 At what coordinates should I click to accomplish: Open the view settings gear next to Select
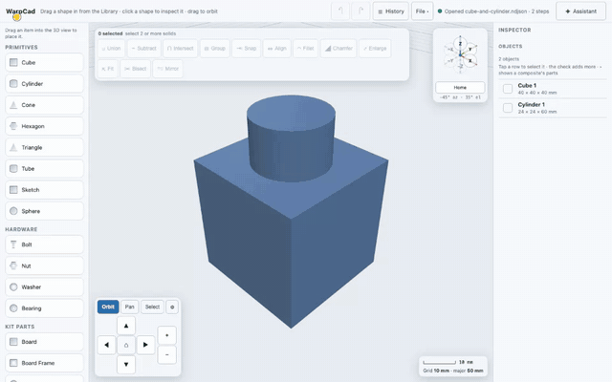[x=172, y=307]
